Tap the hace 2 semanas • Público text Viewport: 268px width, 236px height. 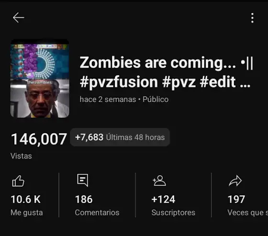(124, 100)
